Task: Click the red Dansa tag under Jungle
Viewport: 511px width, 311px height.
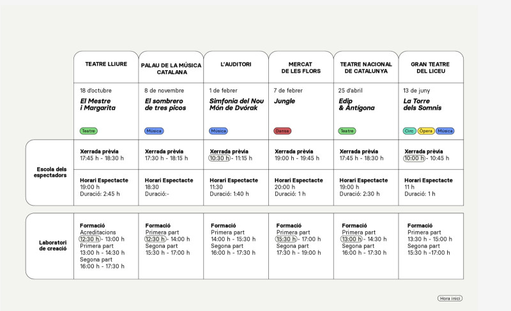Action: pos(282,131)
